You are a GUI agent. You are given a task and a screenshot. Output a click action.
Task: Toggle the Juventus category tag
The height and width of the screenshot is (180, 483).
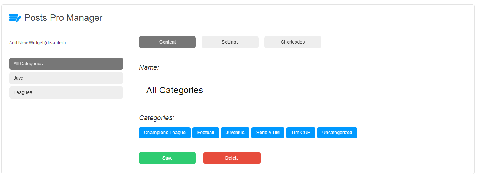click(235, 133)
